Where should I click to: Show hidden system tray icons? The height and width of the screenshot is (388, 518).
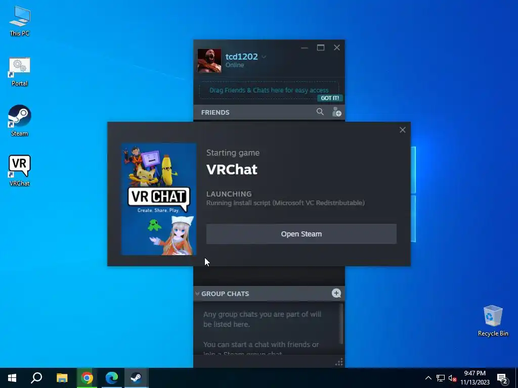coord(428,378)
